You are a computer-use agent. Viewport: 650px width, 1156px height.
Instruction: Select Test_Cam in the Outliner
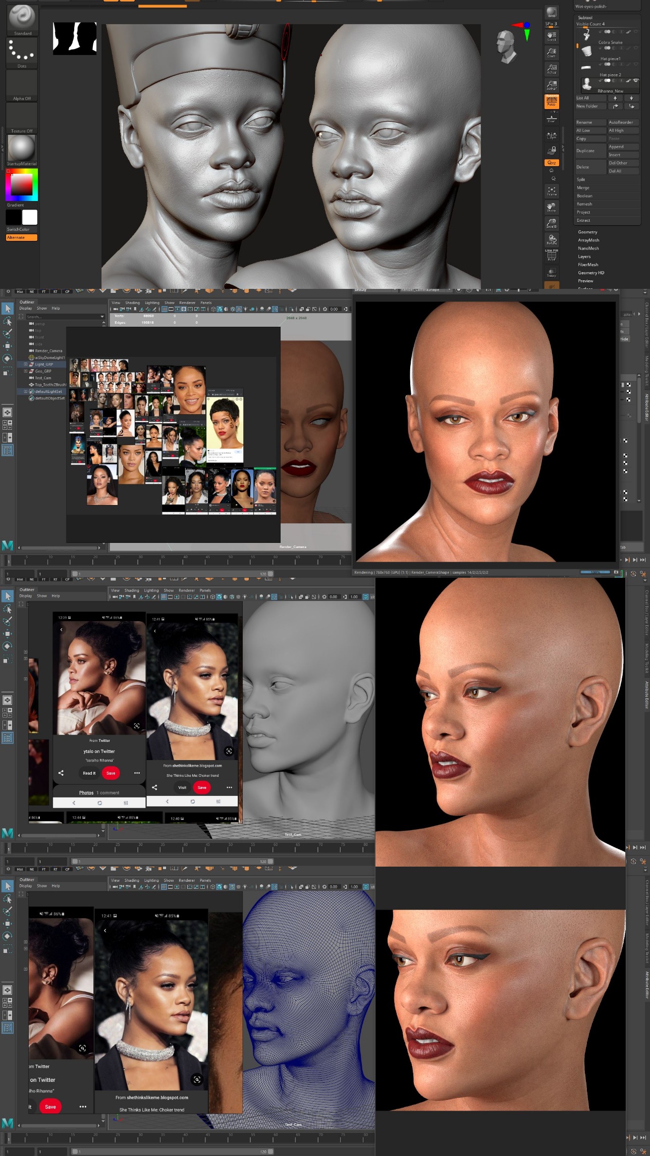(43, 378)
